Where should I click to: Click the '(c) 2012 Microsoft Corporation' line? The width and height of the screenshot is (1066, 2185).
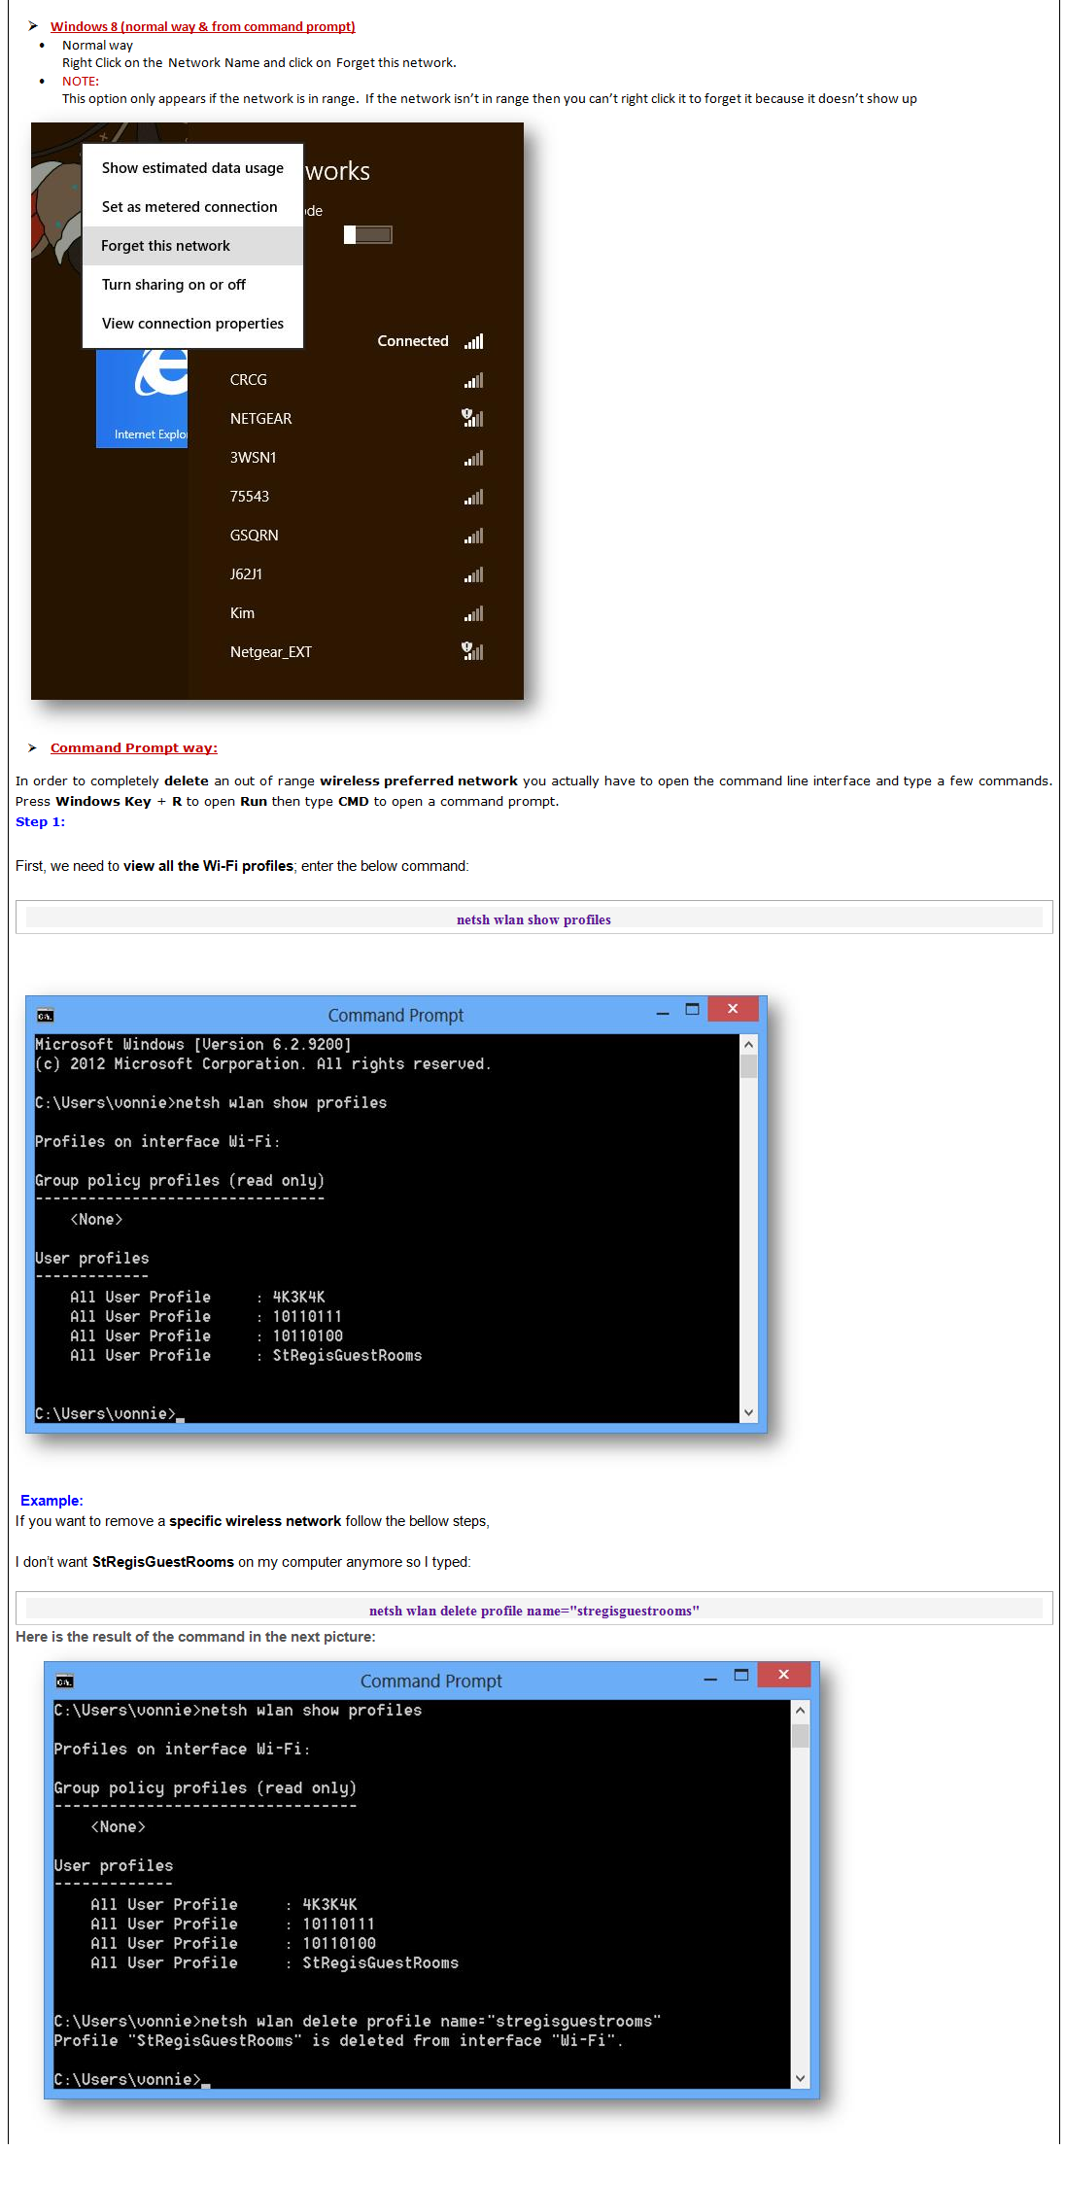pyautogui.click(x=263, y=1064)
